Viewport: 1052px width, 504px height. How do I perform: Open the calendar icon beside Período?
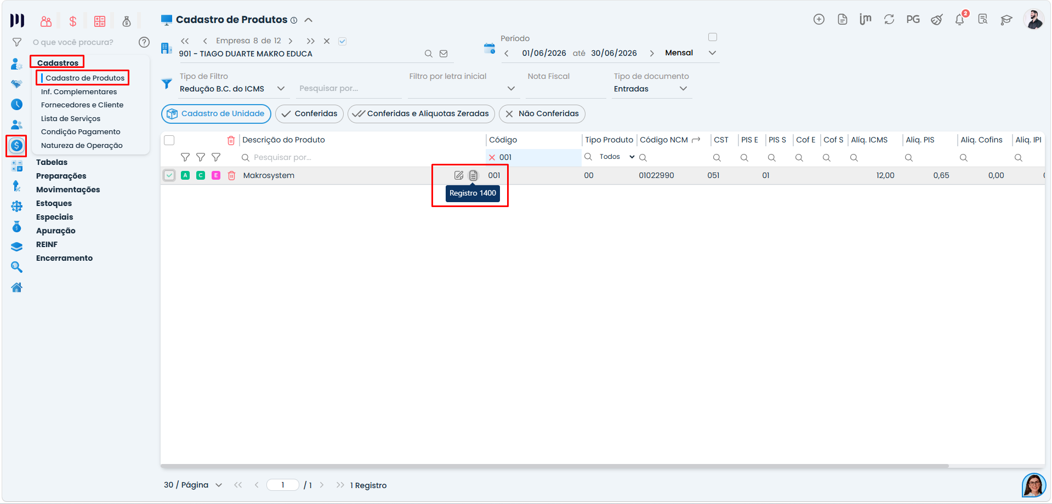490,48
